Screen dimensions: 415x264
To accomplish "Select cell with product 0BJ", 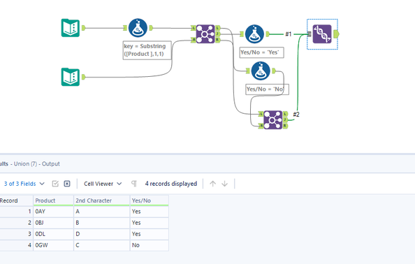I will pos(53,223).
